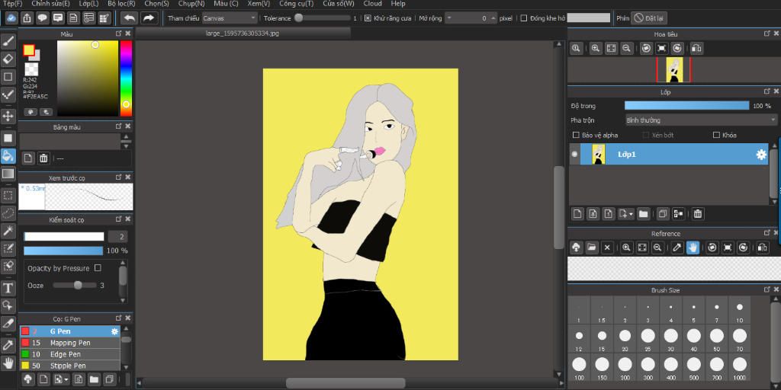Zoom out using the Hoa tiêu panel
This screenshot has height=390, width=781.
tap(627, 48)
